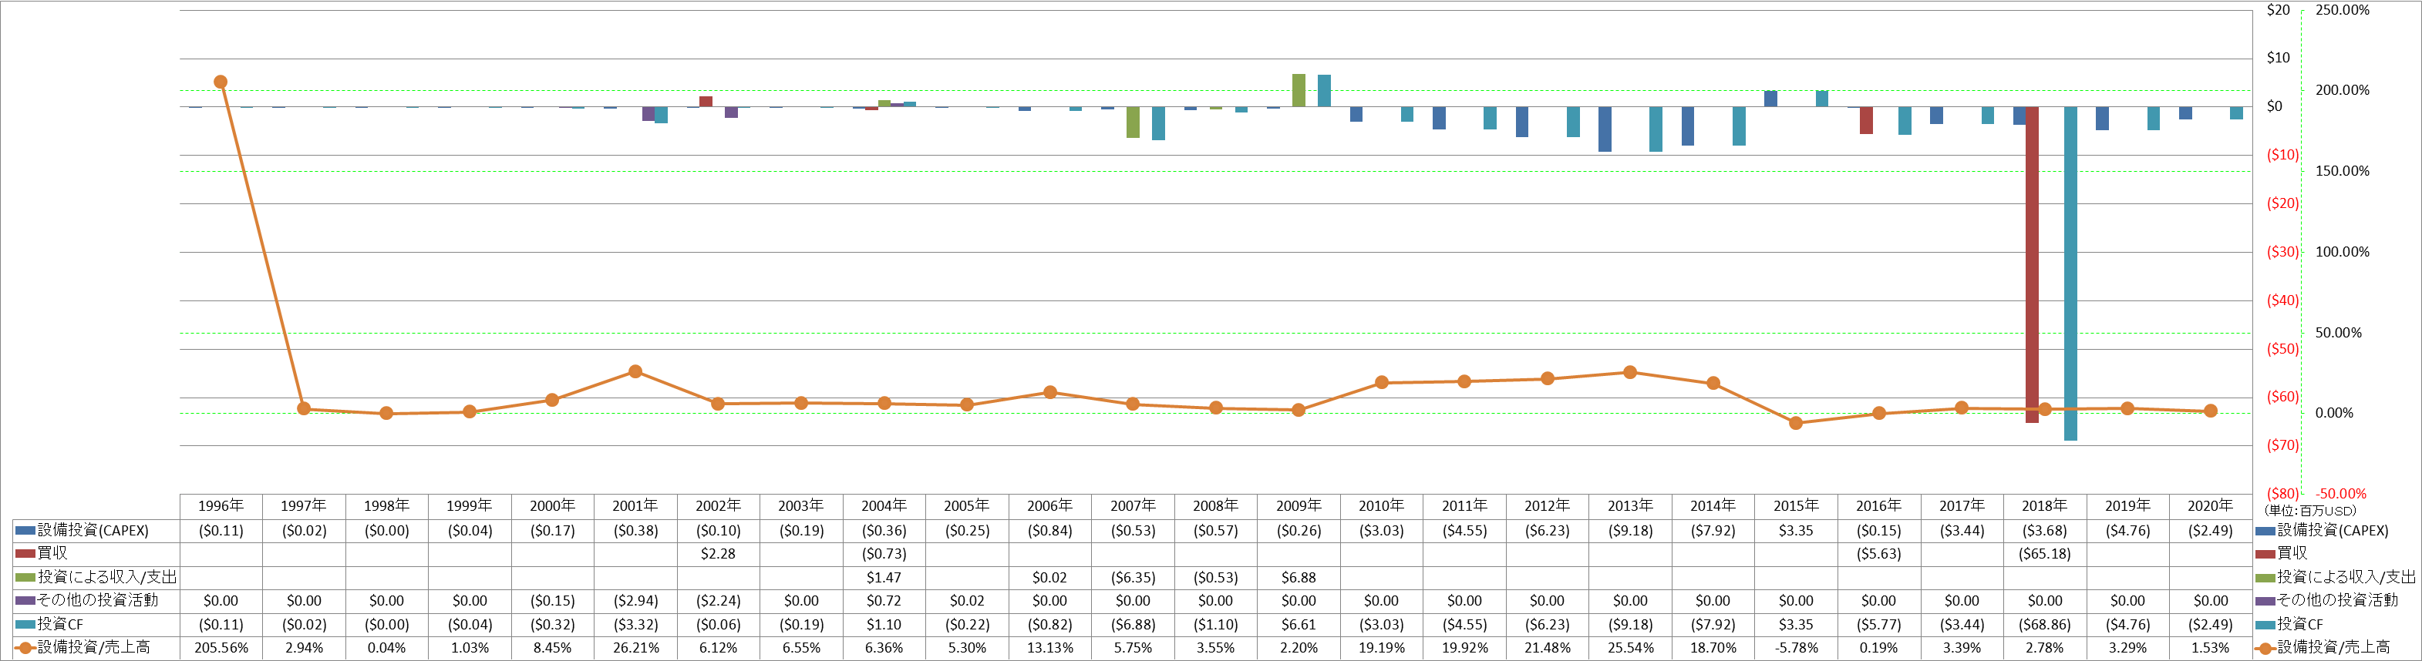Select the ($65.18) acquisition cell for 2018
Viewport: 2422px width, 661px height.
tap(2045, 554)
